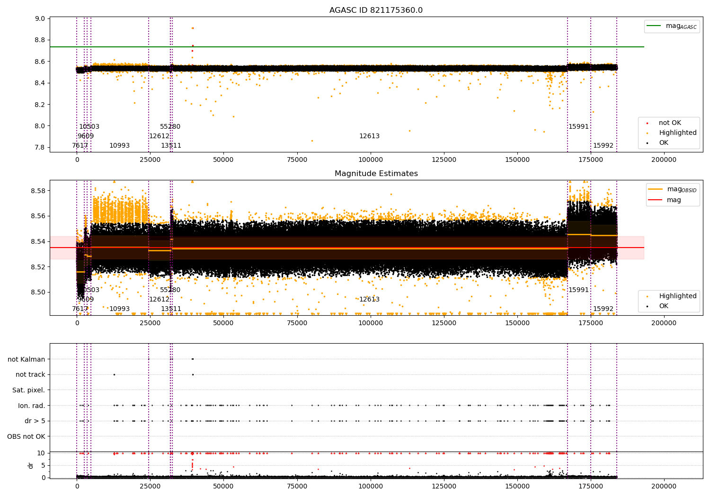Select the 8.2 y-axis tick label

[40, 105]
